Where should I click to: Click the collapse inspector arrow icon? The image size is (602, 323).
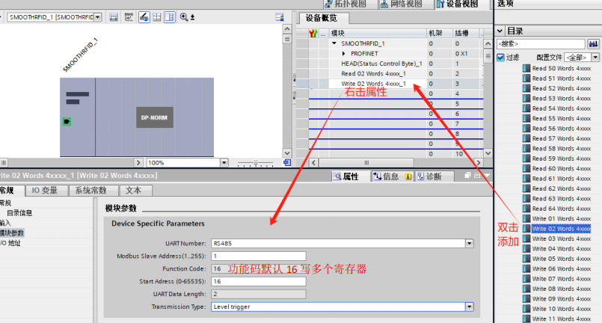(x=487, y=176)
